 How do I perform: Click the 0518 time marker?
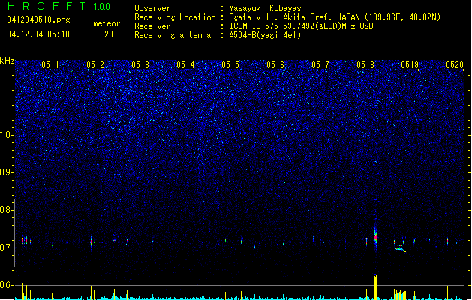(365, 64)
